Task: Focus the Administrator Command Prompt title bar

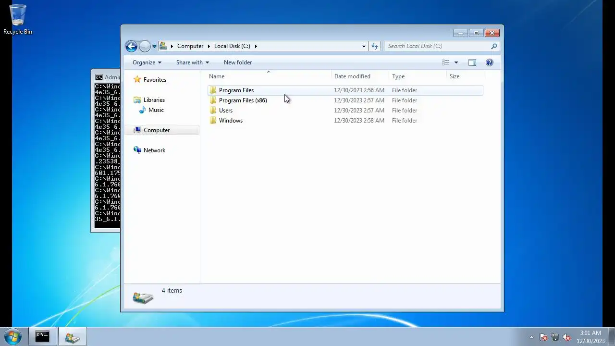Action: pyautogui.click(x=106, y=77)
